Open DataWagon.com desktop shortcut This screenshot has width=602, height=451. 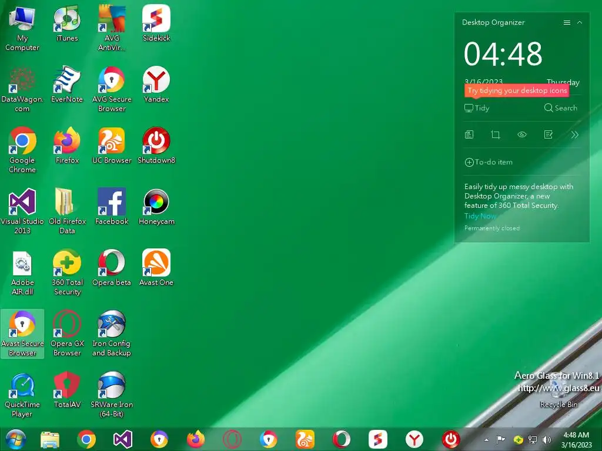point(22,90)
